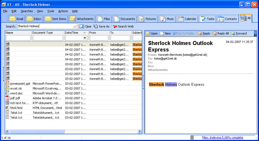The width and height of the screenshot is (259, 141).
Task: Expand the preview toolbar overflow chevron
Action: coord(255,33)
